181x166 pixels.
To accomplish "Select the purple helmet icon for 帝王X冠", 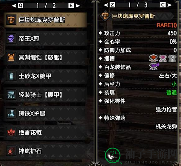I will click(x=11, y=38).
